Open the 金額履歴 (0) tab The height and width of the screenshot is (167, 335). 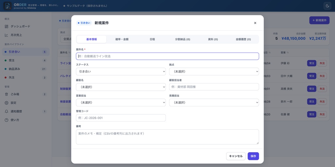pos(243,39)
